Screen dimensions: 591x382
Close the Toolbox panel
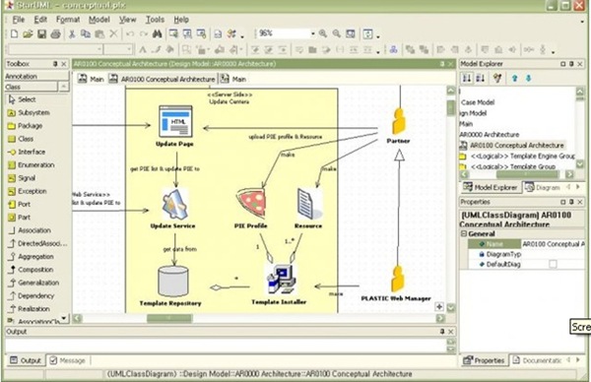coord(64,64)
